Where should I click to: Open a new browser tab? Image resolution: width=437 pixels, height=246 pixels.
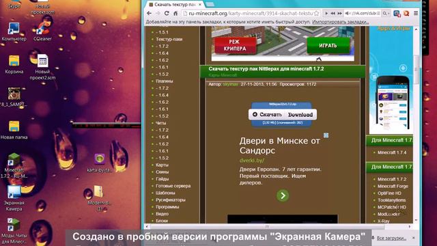click(x=210, y=4)
